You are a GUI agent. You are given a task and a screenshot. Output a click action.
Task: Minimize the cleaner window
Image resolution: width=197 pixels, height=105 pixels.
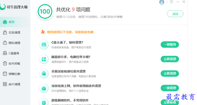tap(178, 2)
